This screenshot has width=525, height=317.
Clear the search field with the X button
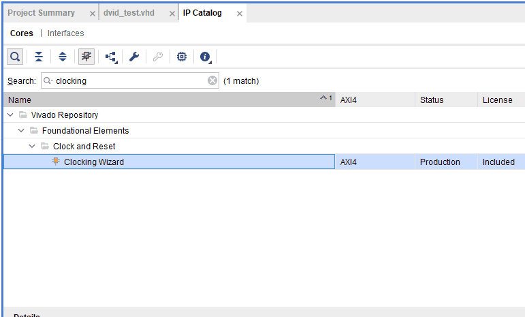coord(212,80)
